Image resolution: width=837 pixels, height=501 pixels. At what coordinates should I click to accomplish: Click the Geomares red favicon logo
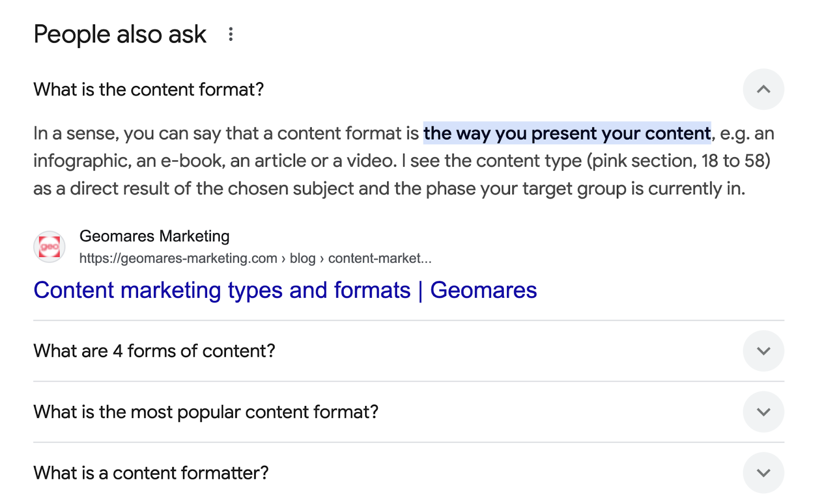coord(49,247)
